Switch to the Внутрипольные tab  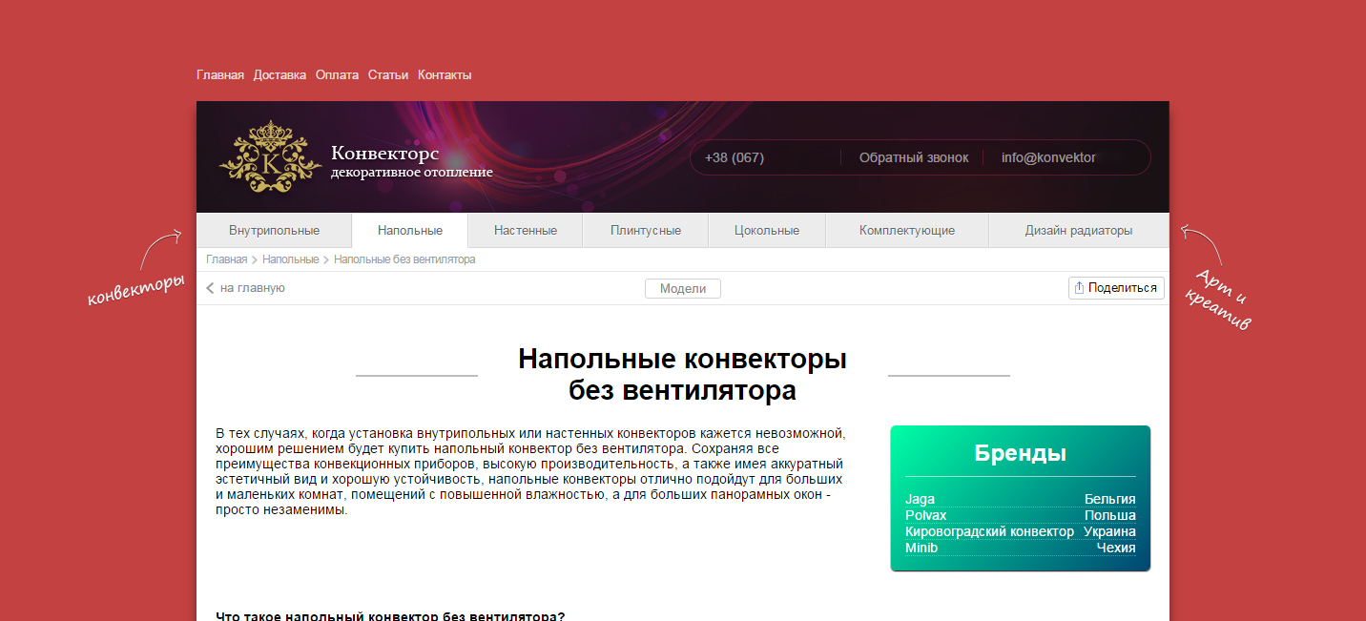(x=274, y=231)
